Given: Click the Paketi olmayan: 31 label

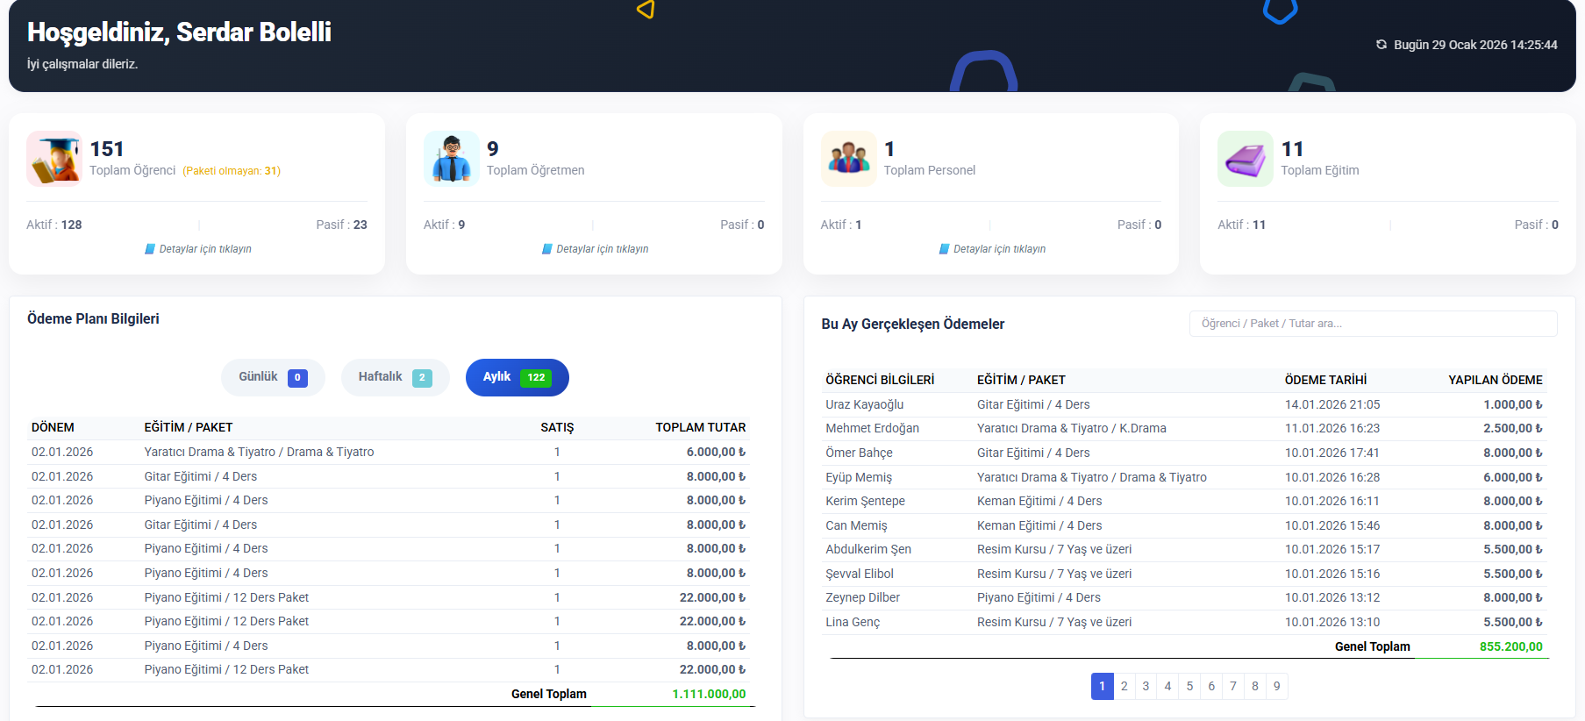Looking at the screenshot, I should pyautogui.click(x=232, y=171).
